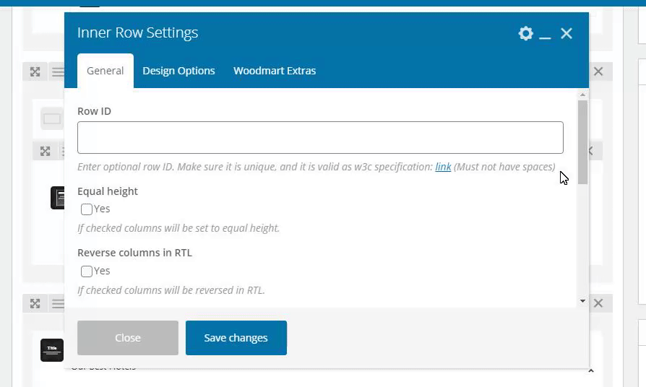
Task: Click the settings panel scrollbar down arrow
Action: pos(582,301)
